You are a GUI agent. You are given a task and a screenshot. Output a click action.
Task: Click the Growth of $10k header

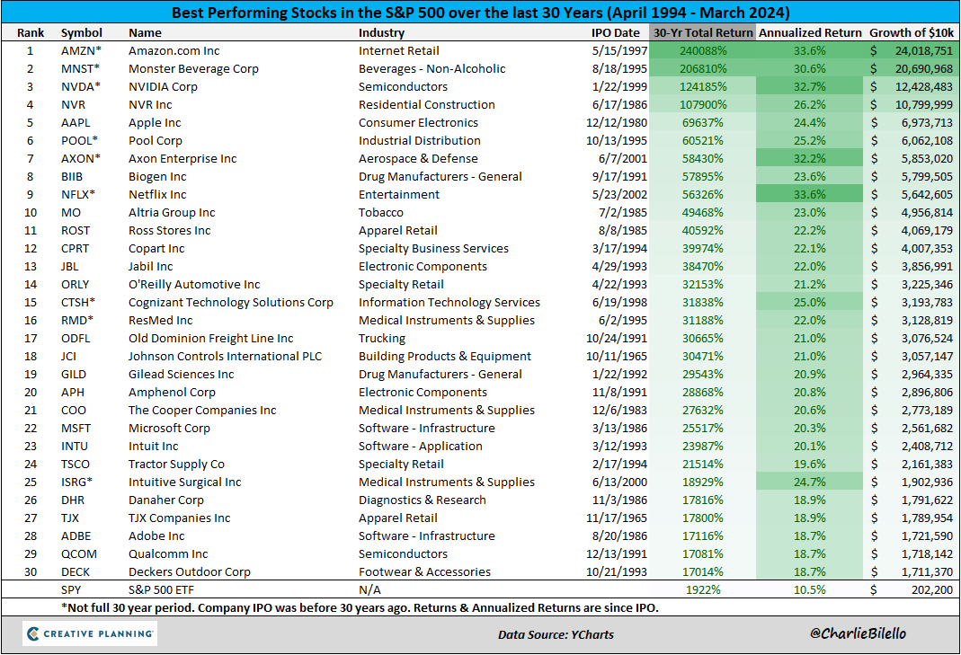(912, 32)
